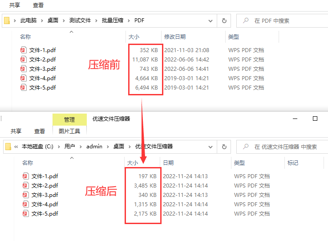The height and width of the screenshot is (241, 328).
Task: Click the 文件-3.pdf icon in the PDF folder window
Action: click(24, 69)
